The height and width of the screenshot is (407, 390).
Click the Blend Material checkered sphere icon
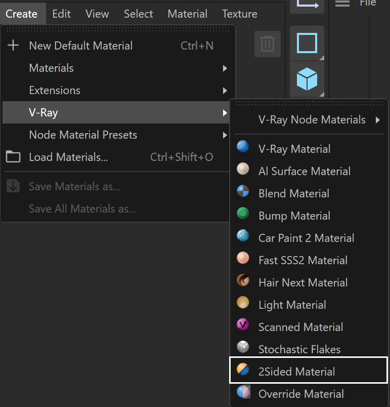(243, 191)
